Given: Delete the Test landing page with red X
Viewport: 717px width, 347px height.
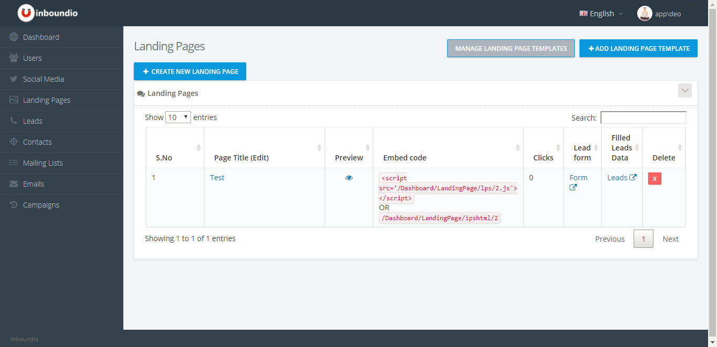Looking at the screenshot, I should 655,179.
